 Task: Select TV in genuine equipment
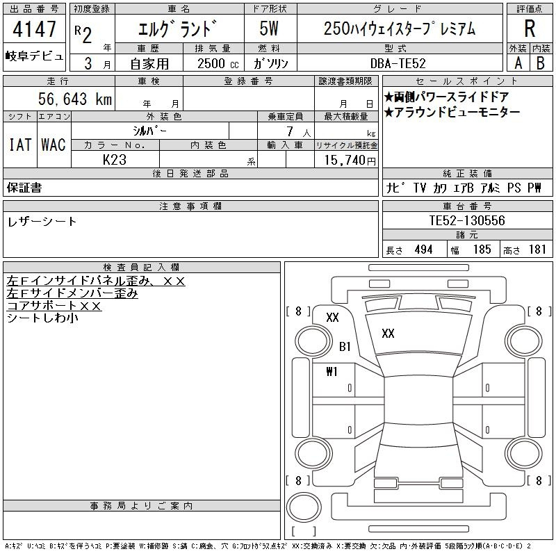coord(420,188)
